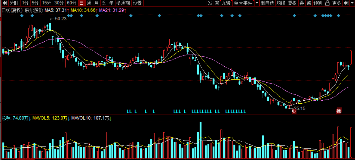Switch to the 年 yearly period

coord(111,3)
